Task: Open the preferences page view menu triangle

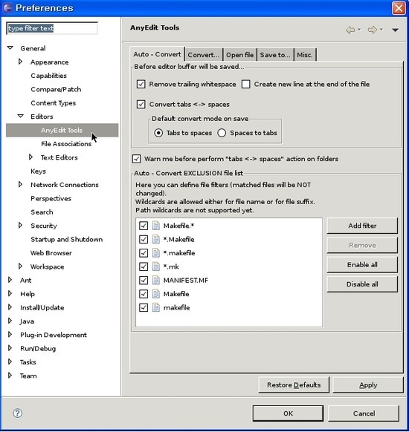Action: pos(395,30)
